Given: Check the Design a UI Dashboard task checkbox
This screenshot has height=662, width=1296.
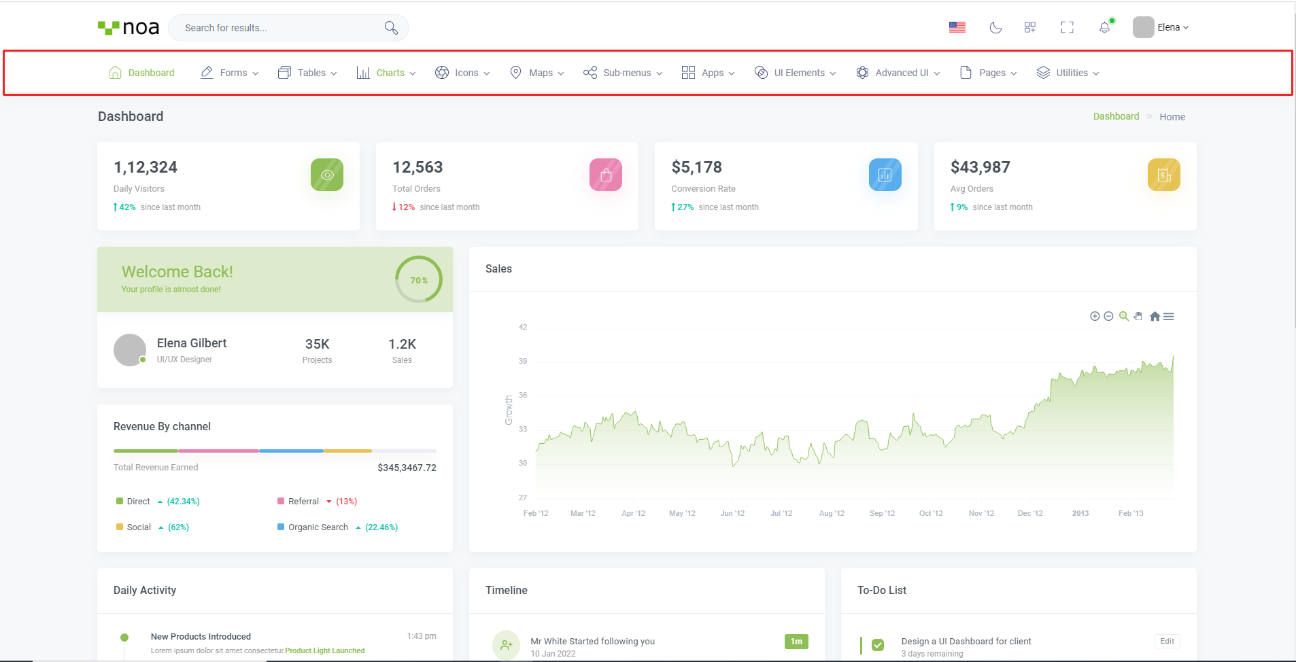Looking at the screenshot, I should tap(878, 644).
